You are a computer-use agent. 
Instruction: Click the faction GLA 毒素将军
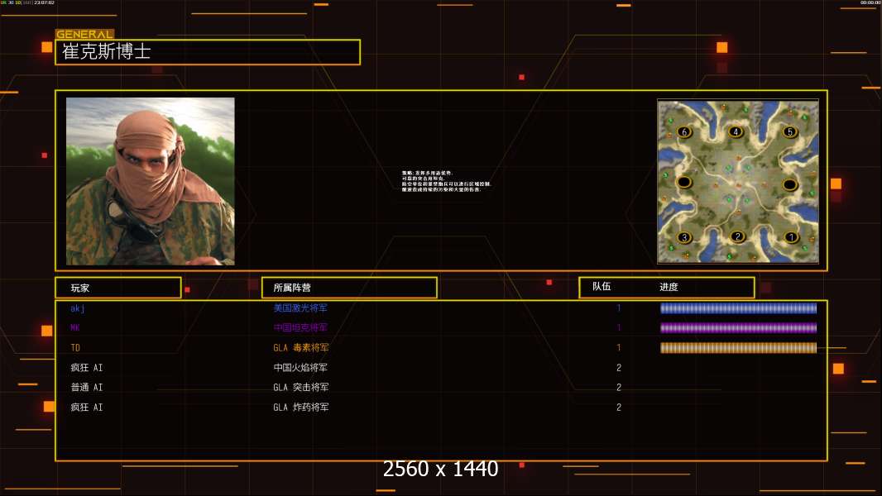[x=301, y=348]
